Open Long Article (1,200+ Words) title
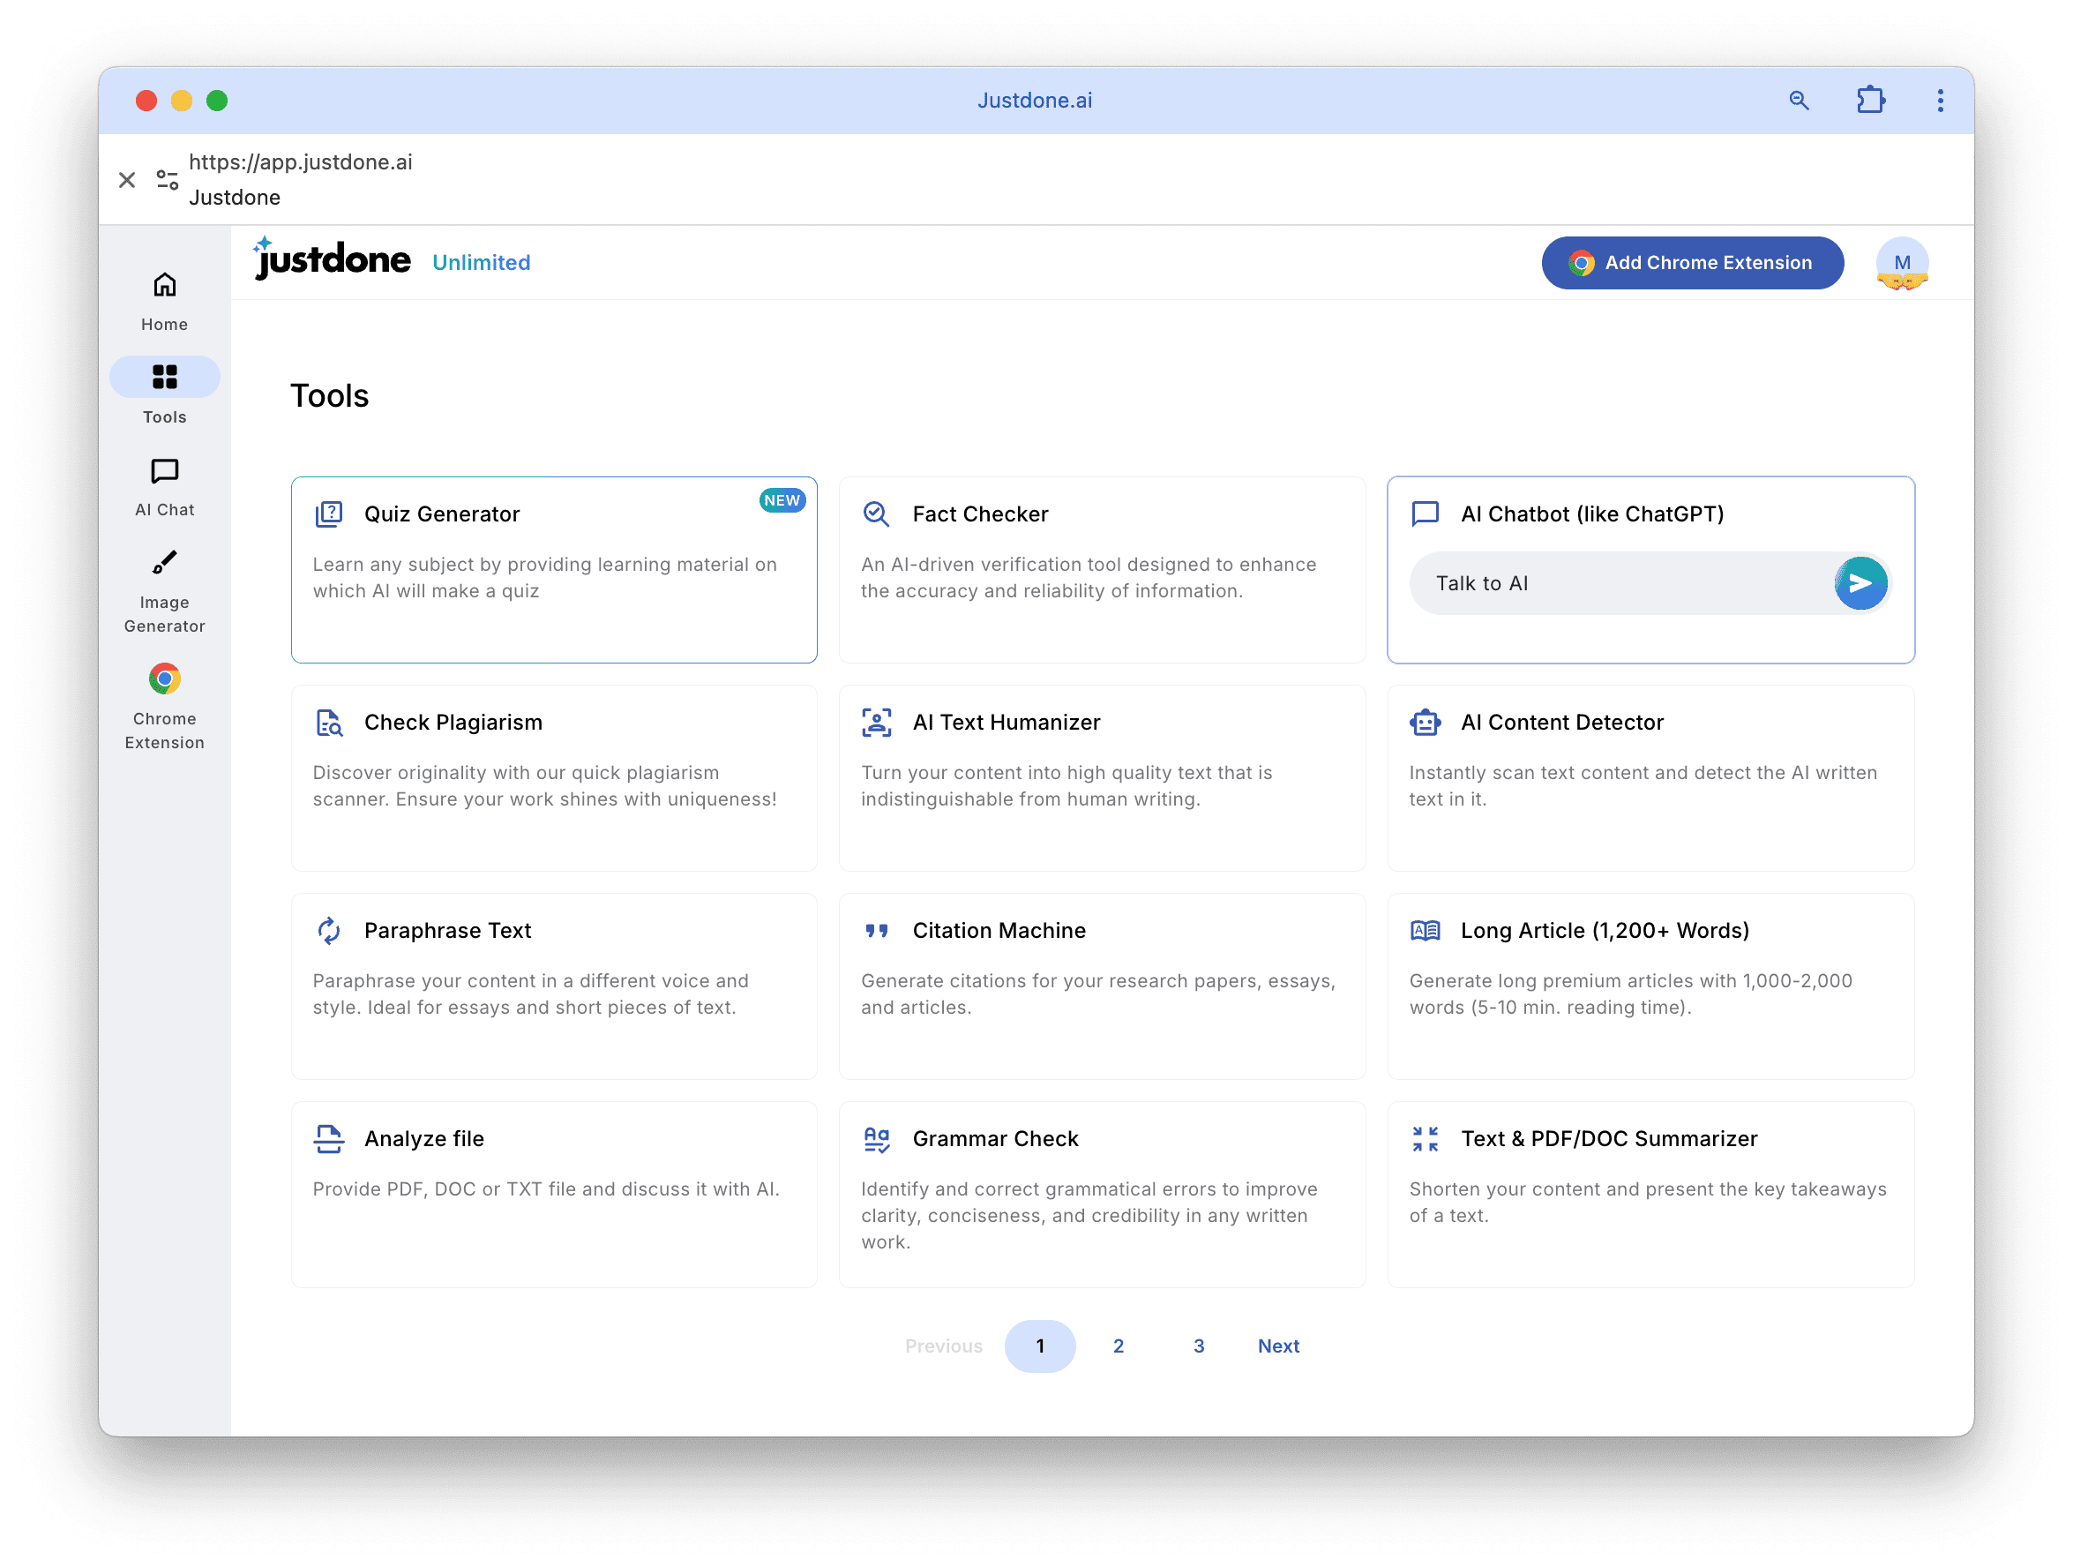This screenshot has height=1567, width=2073. (1605, 931)
